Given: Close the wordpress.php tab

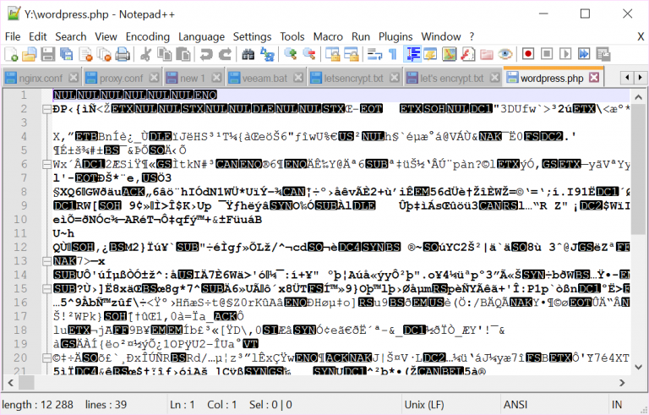Looking at the screenshot, I should pos(593,79).
